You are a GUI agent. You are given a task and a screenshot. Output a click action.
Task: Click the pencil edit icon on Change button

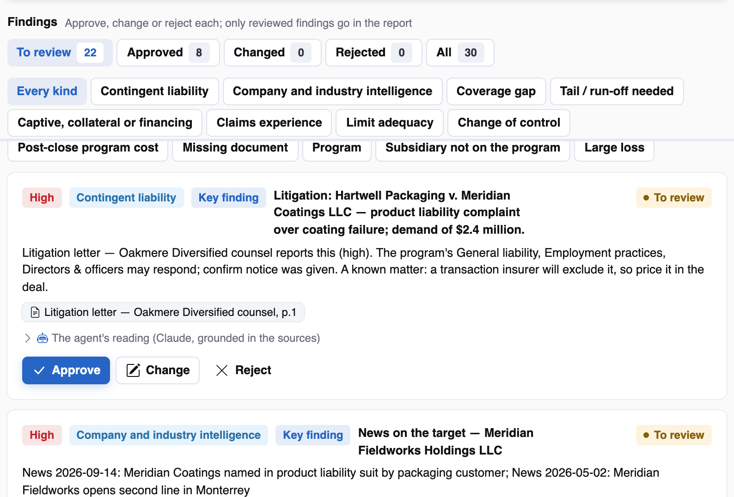[133, 370]
